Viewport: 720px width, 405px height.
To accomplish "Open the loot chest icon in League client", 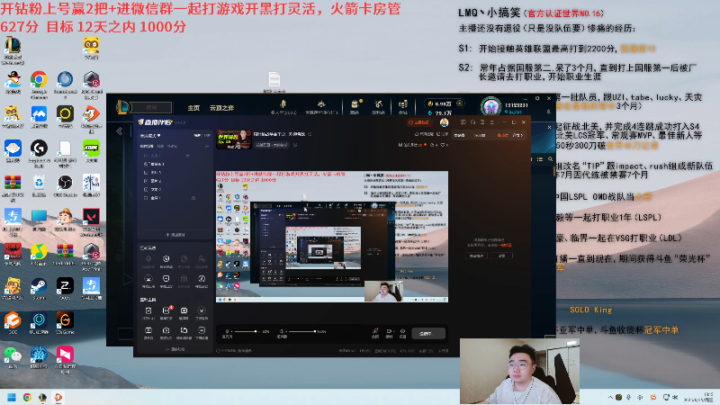I will pyautogui.click(x=355, y=106).
